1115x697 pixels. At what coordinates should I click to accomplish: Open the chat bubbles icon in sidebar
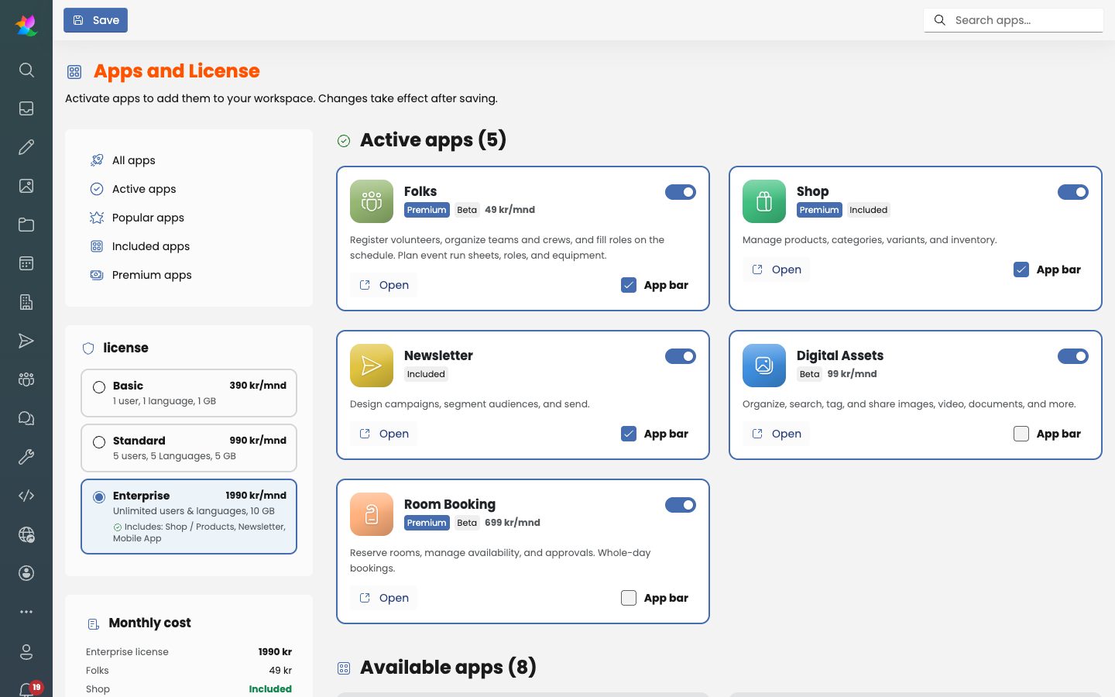pyautogui.click(x=26, y=418)
